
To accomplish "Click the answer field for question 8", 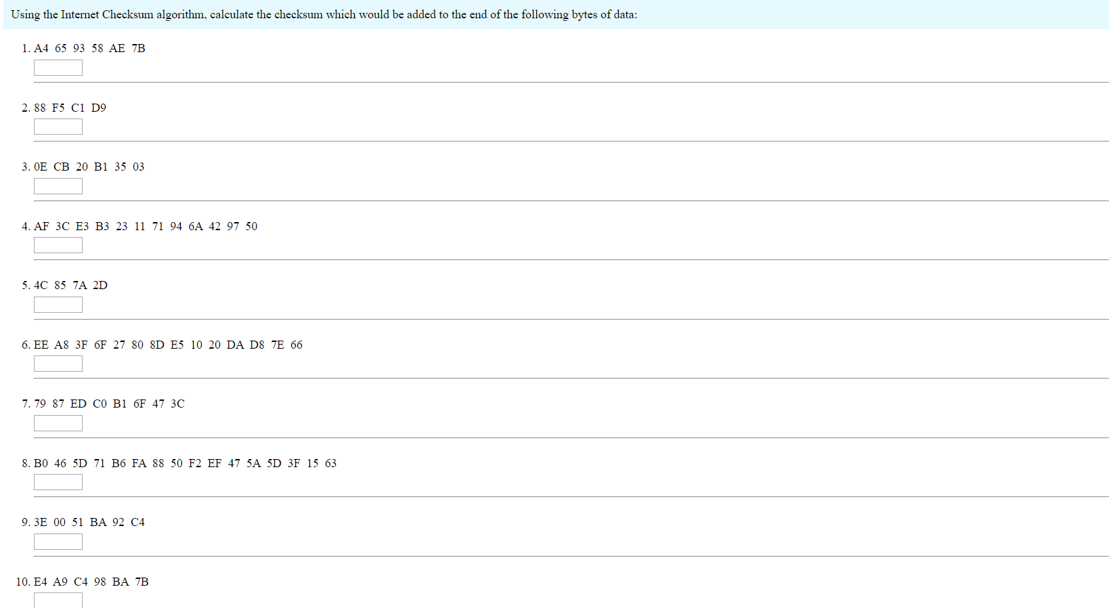I will tap(58, 482).
